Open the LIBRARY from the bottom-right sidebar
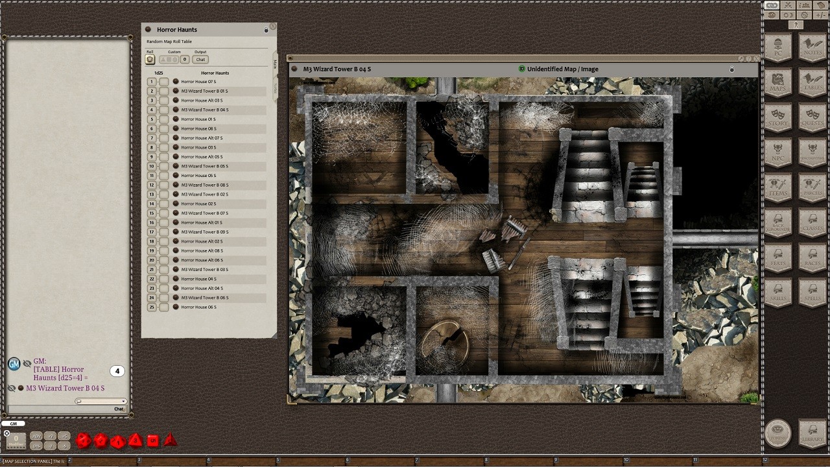This screenshot has width=830, height=467. [x=812, y=433]
